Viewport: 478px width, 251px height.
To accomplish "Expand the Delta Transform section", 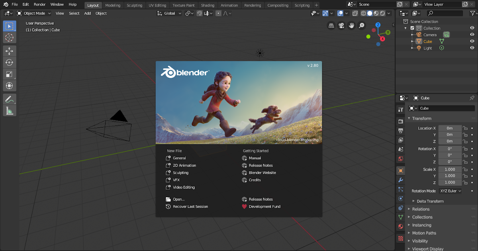I will [430, 201].
